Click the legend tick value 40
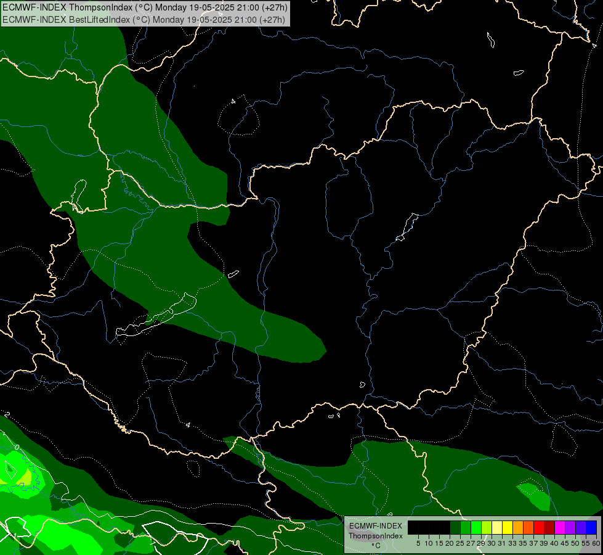Screen dimensions: 603x555 click(x=554, y=543)
